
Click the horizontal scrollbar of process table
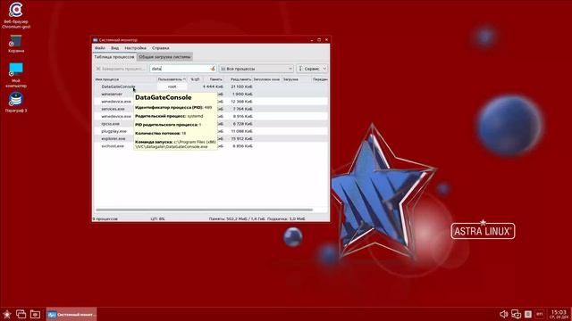coord(204,210)
